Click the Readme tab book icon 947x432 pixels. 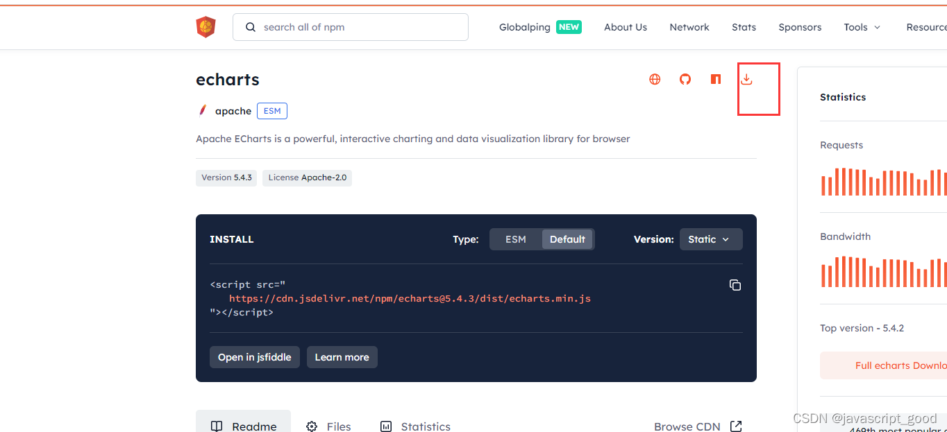217,426
